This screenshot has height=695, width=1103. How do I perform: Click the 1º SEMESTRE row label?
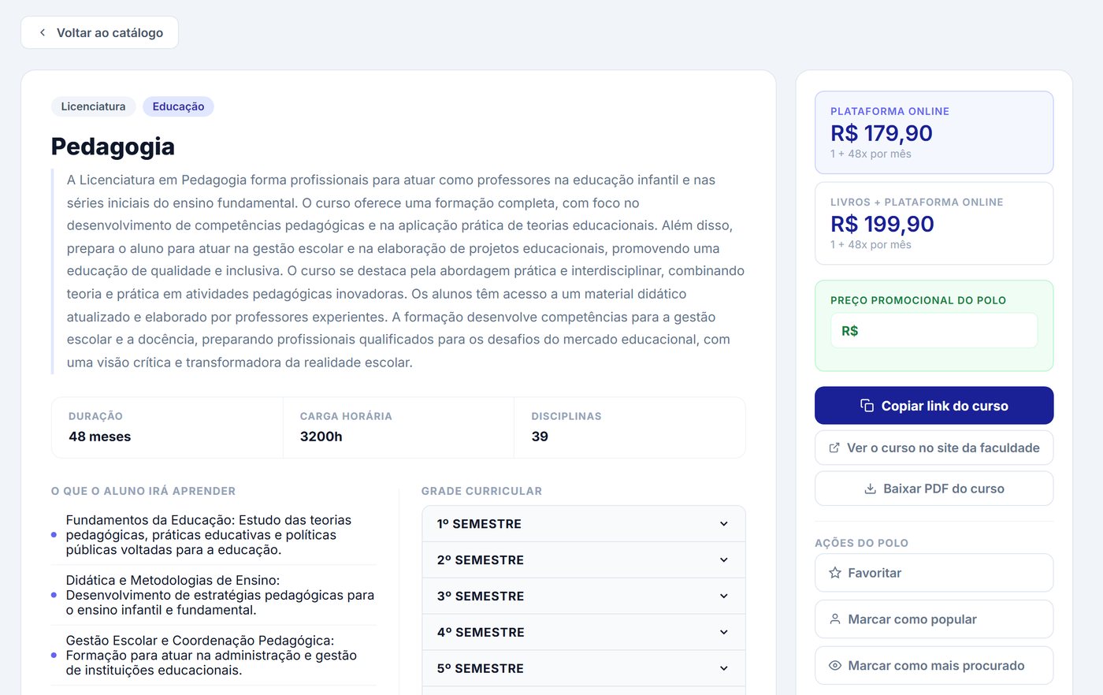pyautogui.click(x=479, y=524)
